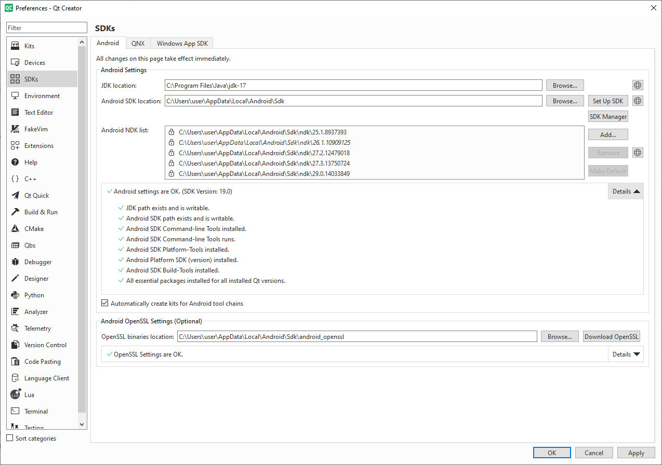Open the SDK Manager
The image size is (662, 465).
(608, 117)
